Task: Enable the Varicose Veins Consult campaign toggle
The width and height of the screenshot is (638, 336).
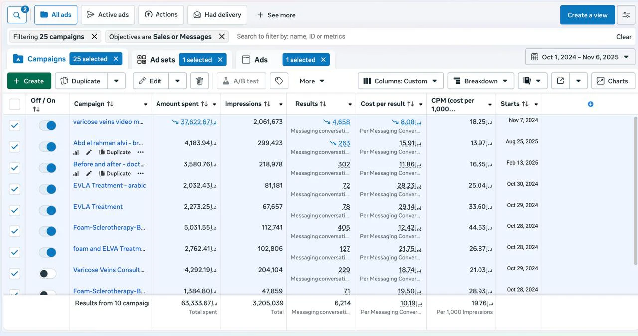Action: pyautogui.click(x=48, y=274)
